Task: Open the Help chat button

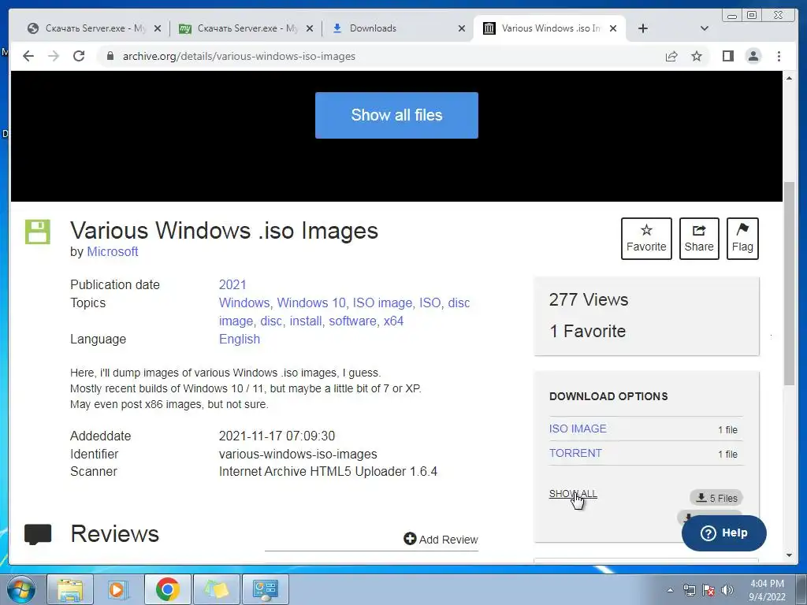Action: [x=723, y=533]
